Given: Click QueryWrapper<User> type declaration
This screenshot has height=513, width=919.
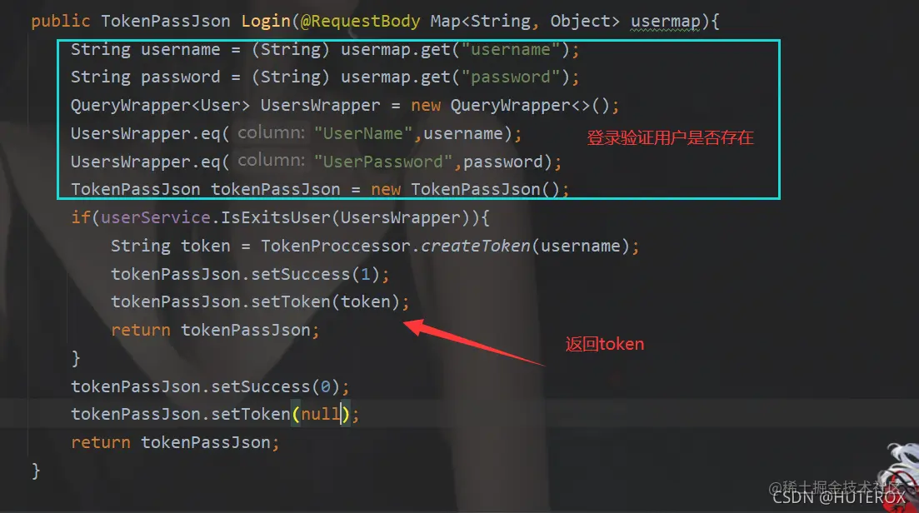Looking at the screenshot, I should pos(160,106).
